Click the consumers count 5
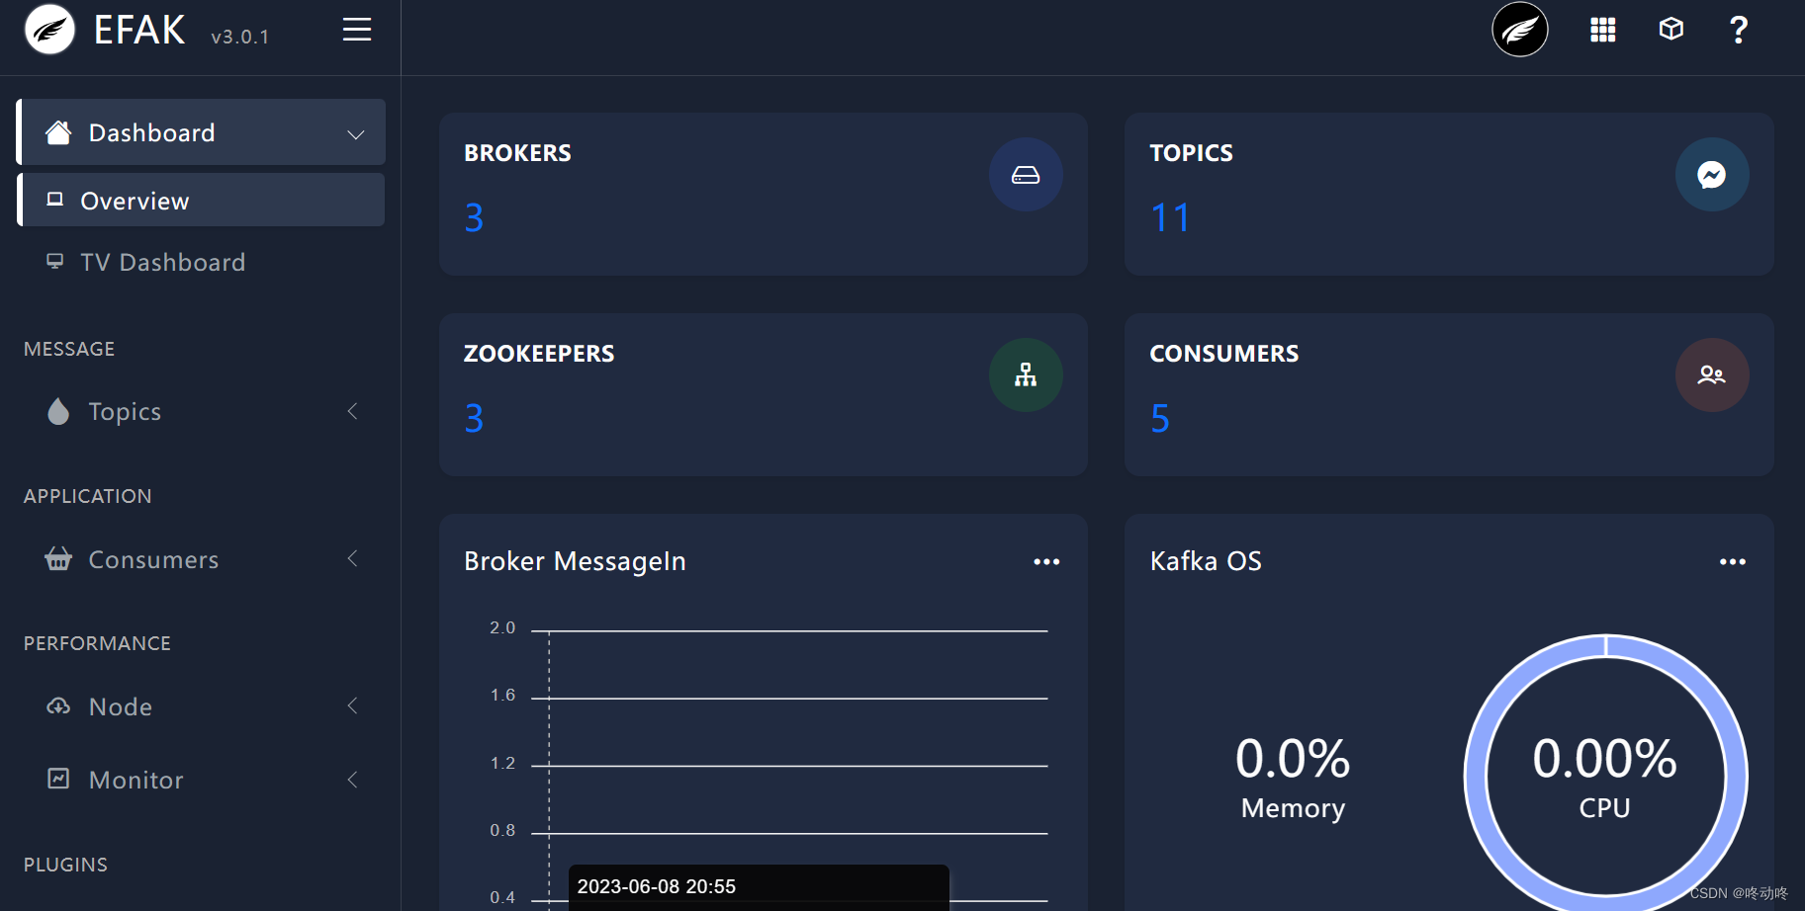 pos(1160,418)
